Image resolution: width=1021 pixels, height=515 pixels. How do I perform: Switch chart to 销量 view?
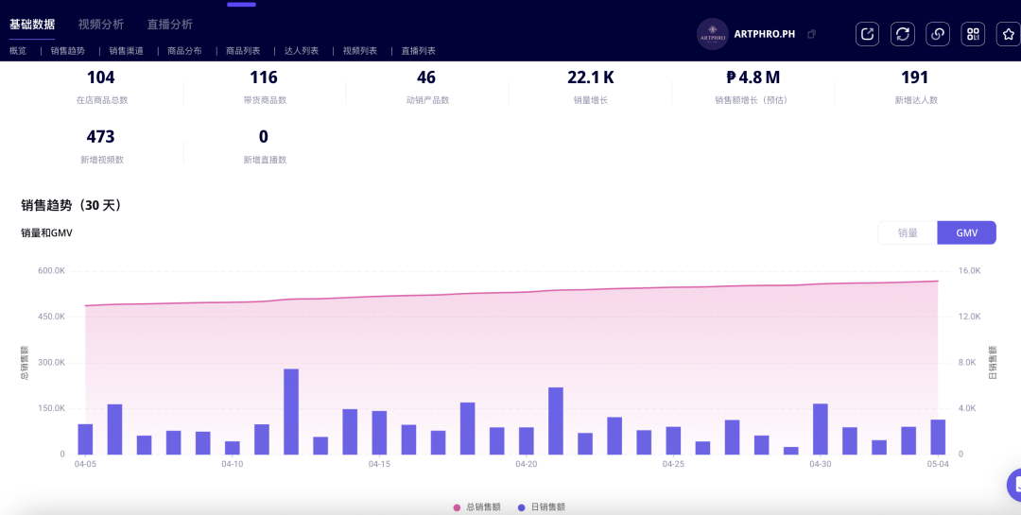click(x=908, y=232)
